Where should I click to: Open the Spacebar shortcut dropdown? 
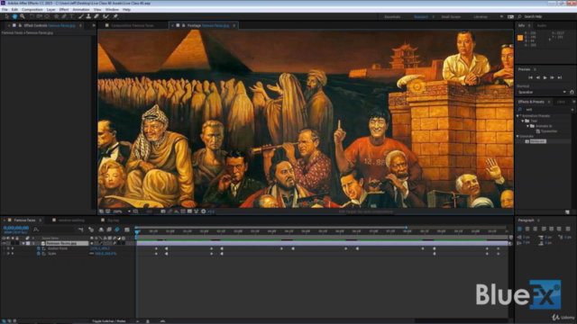pos(564,92)
